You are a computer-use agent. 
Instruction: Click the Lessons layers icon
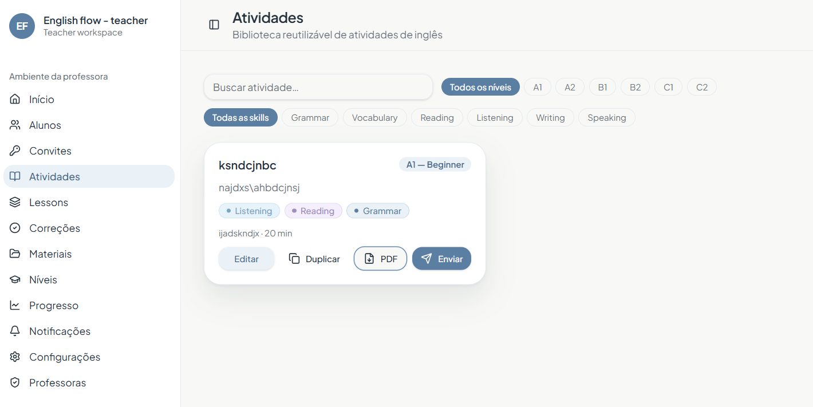tap(15, 202)
